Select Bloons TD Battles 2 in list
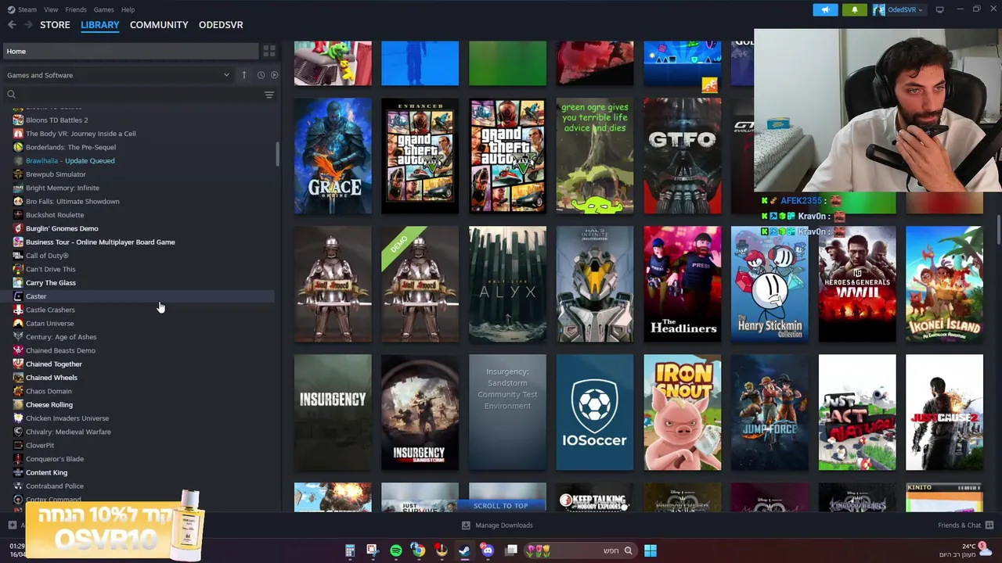Viewport: 1002px width, 563px height. [56, 120]
